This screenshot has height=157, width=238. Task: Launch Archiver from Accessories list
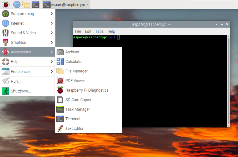(72, 52)
